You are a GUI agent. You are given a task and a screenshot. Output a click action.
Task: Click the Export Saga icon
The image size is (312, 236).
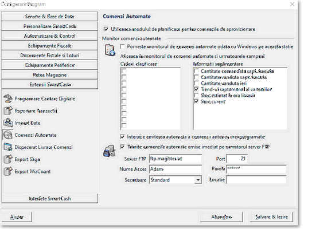pyautogui.click(x=8, y=159)
